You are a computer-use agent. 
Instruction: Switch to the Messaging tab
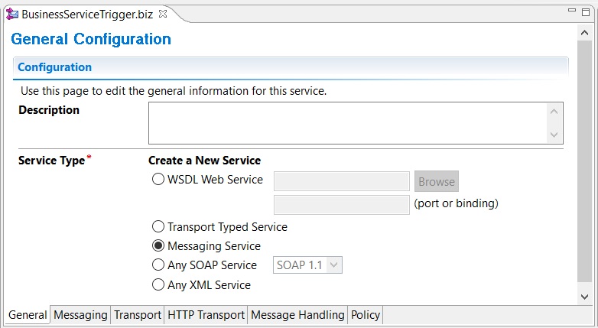coord(80,315)
